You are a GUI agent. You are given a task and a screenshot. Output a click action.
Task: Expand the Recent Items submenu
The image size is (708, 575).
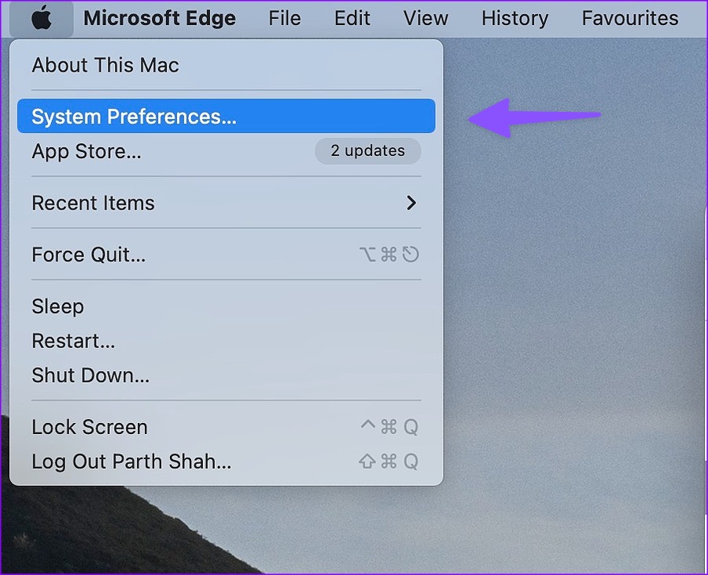click(x=227, y=203)
